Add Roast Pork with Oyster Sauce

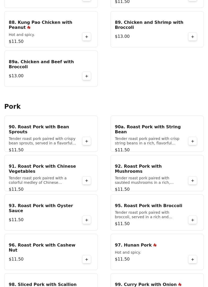pyautogui.click(x=87, y=220)
